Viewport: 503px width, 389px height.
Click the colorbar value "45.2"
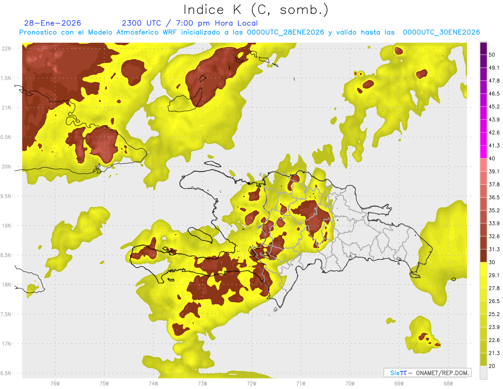(x=494, y=107)
